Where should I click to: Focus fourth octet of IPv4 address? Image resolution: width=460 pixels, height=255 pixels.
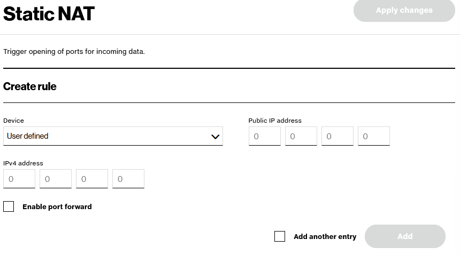point(128,179)
